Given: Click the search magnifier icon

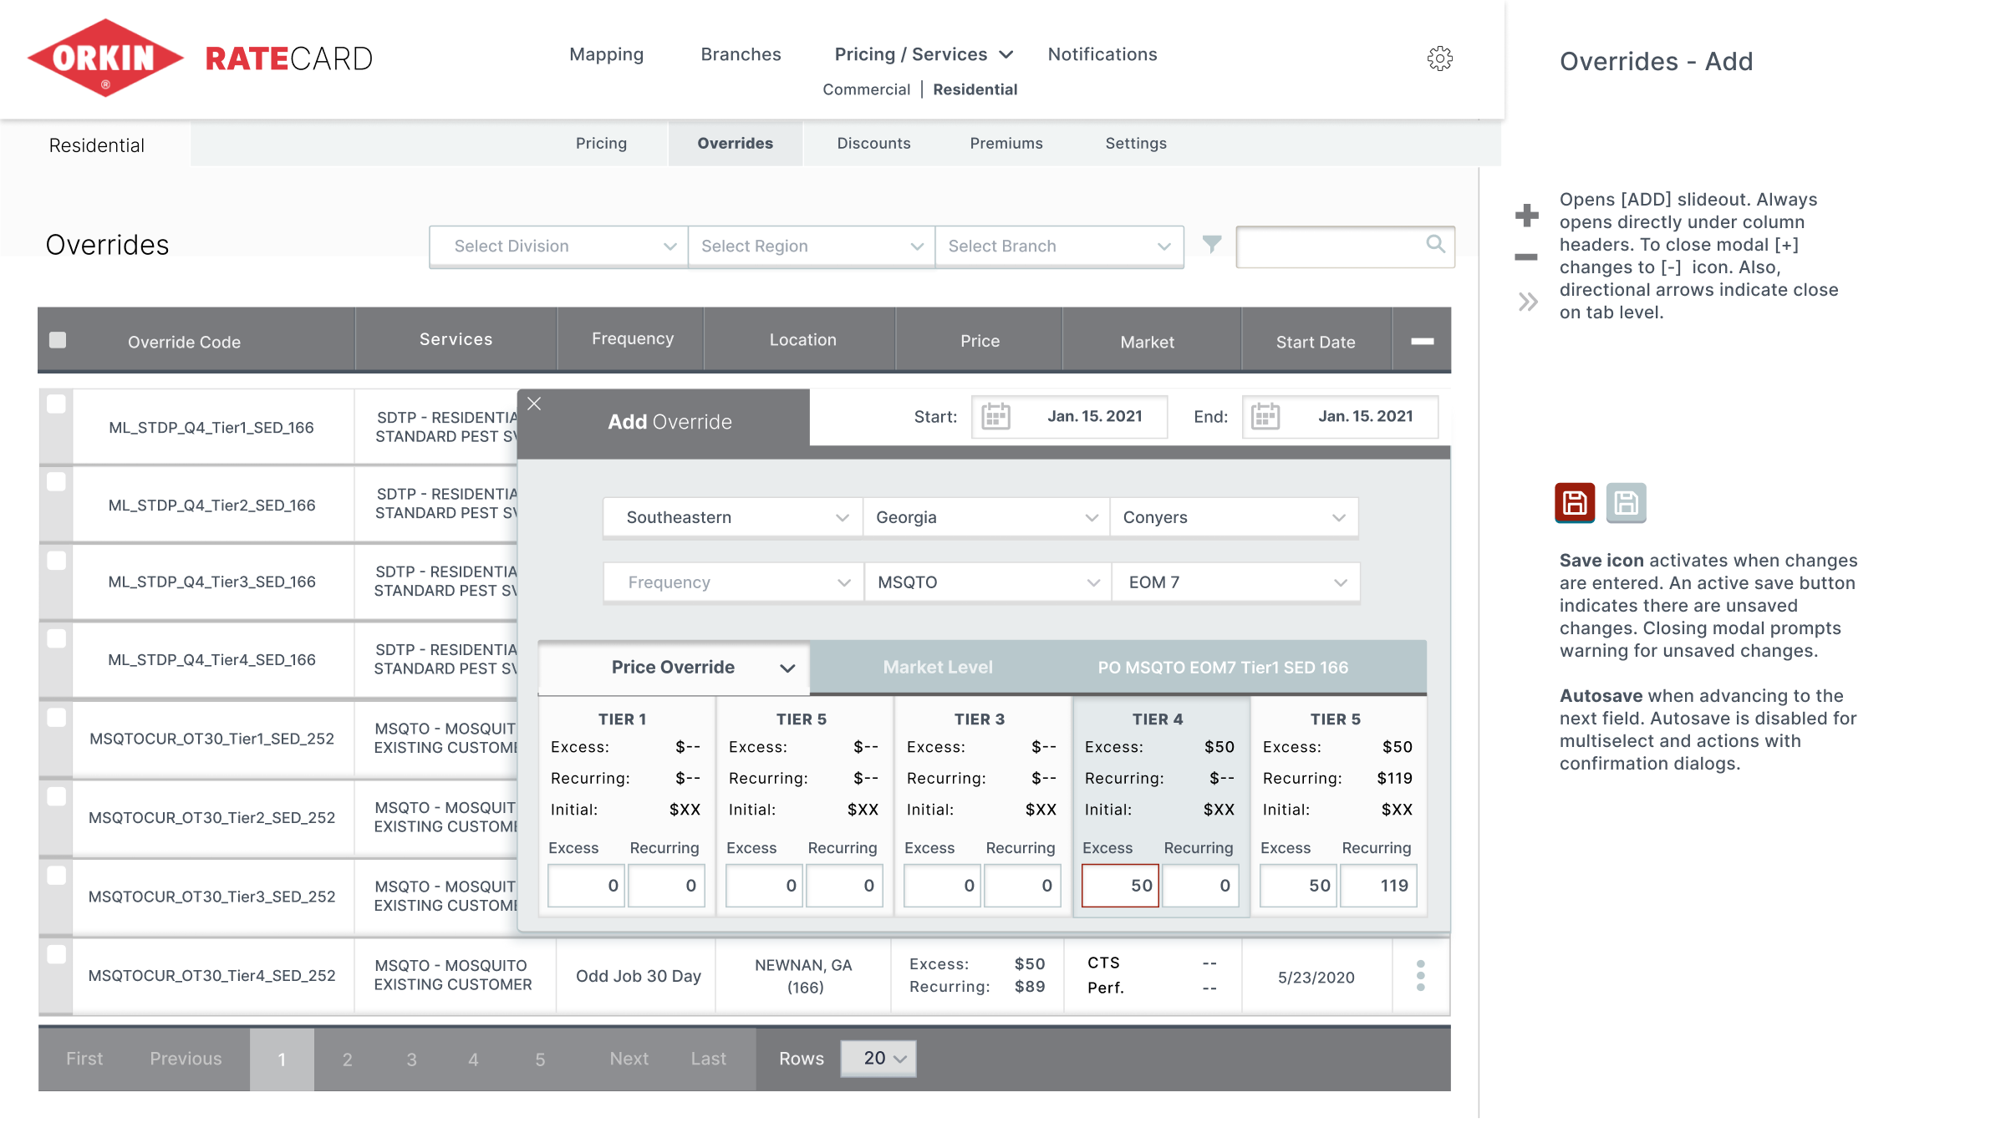Looking at the screenshot, I should click(x=1435, y=244).
